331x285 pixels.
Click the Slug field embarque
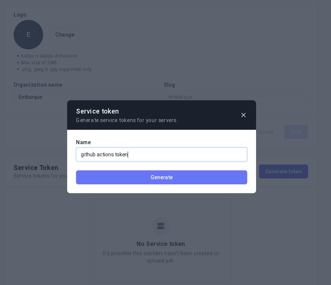236,97
